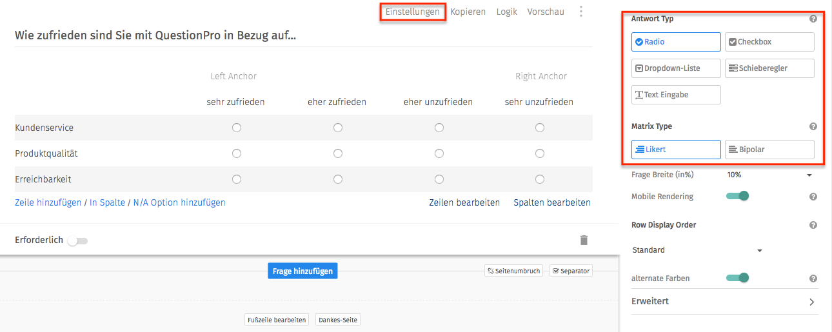Open the Einstellungen tab
The height and width of the screenshot is (332, 832).
413,12
